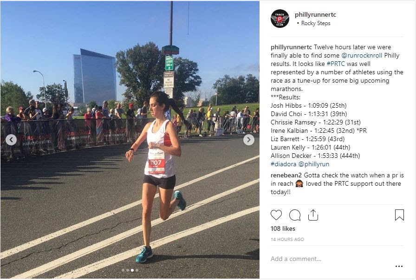416x280 pixels.
Task: Go to next photo with right arrow
Action: (248, 140)
